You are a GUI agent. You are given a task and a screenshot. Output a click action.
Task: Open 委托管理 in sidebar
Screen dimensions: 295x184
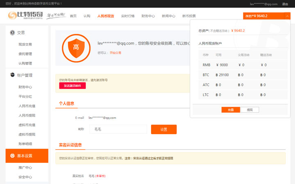click(x=25, y=54)
